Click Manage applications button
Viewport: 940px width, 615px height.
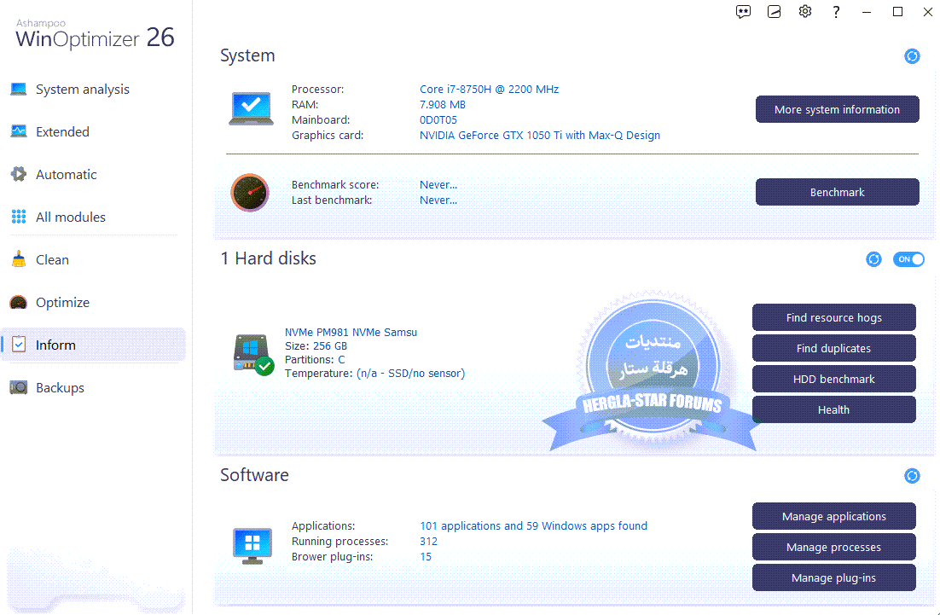pyautogui.click(x=834, y=516)
